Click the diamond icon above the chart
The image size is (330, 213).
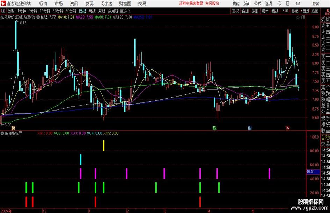pos(298,17)
